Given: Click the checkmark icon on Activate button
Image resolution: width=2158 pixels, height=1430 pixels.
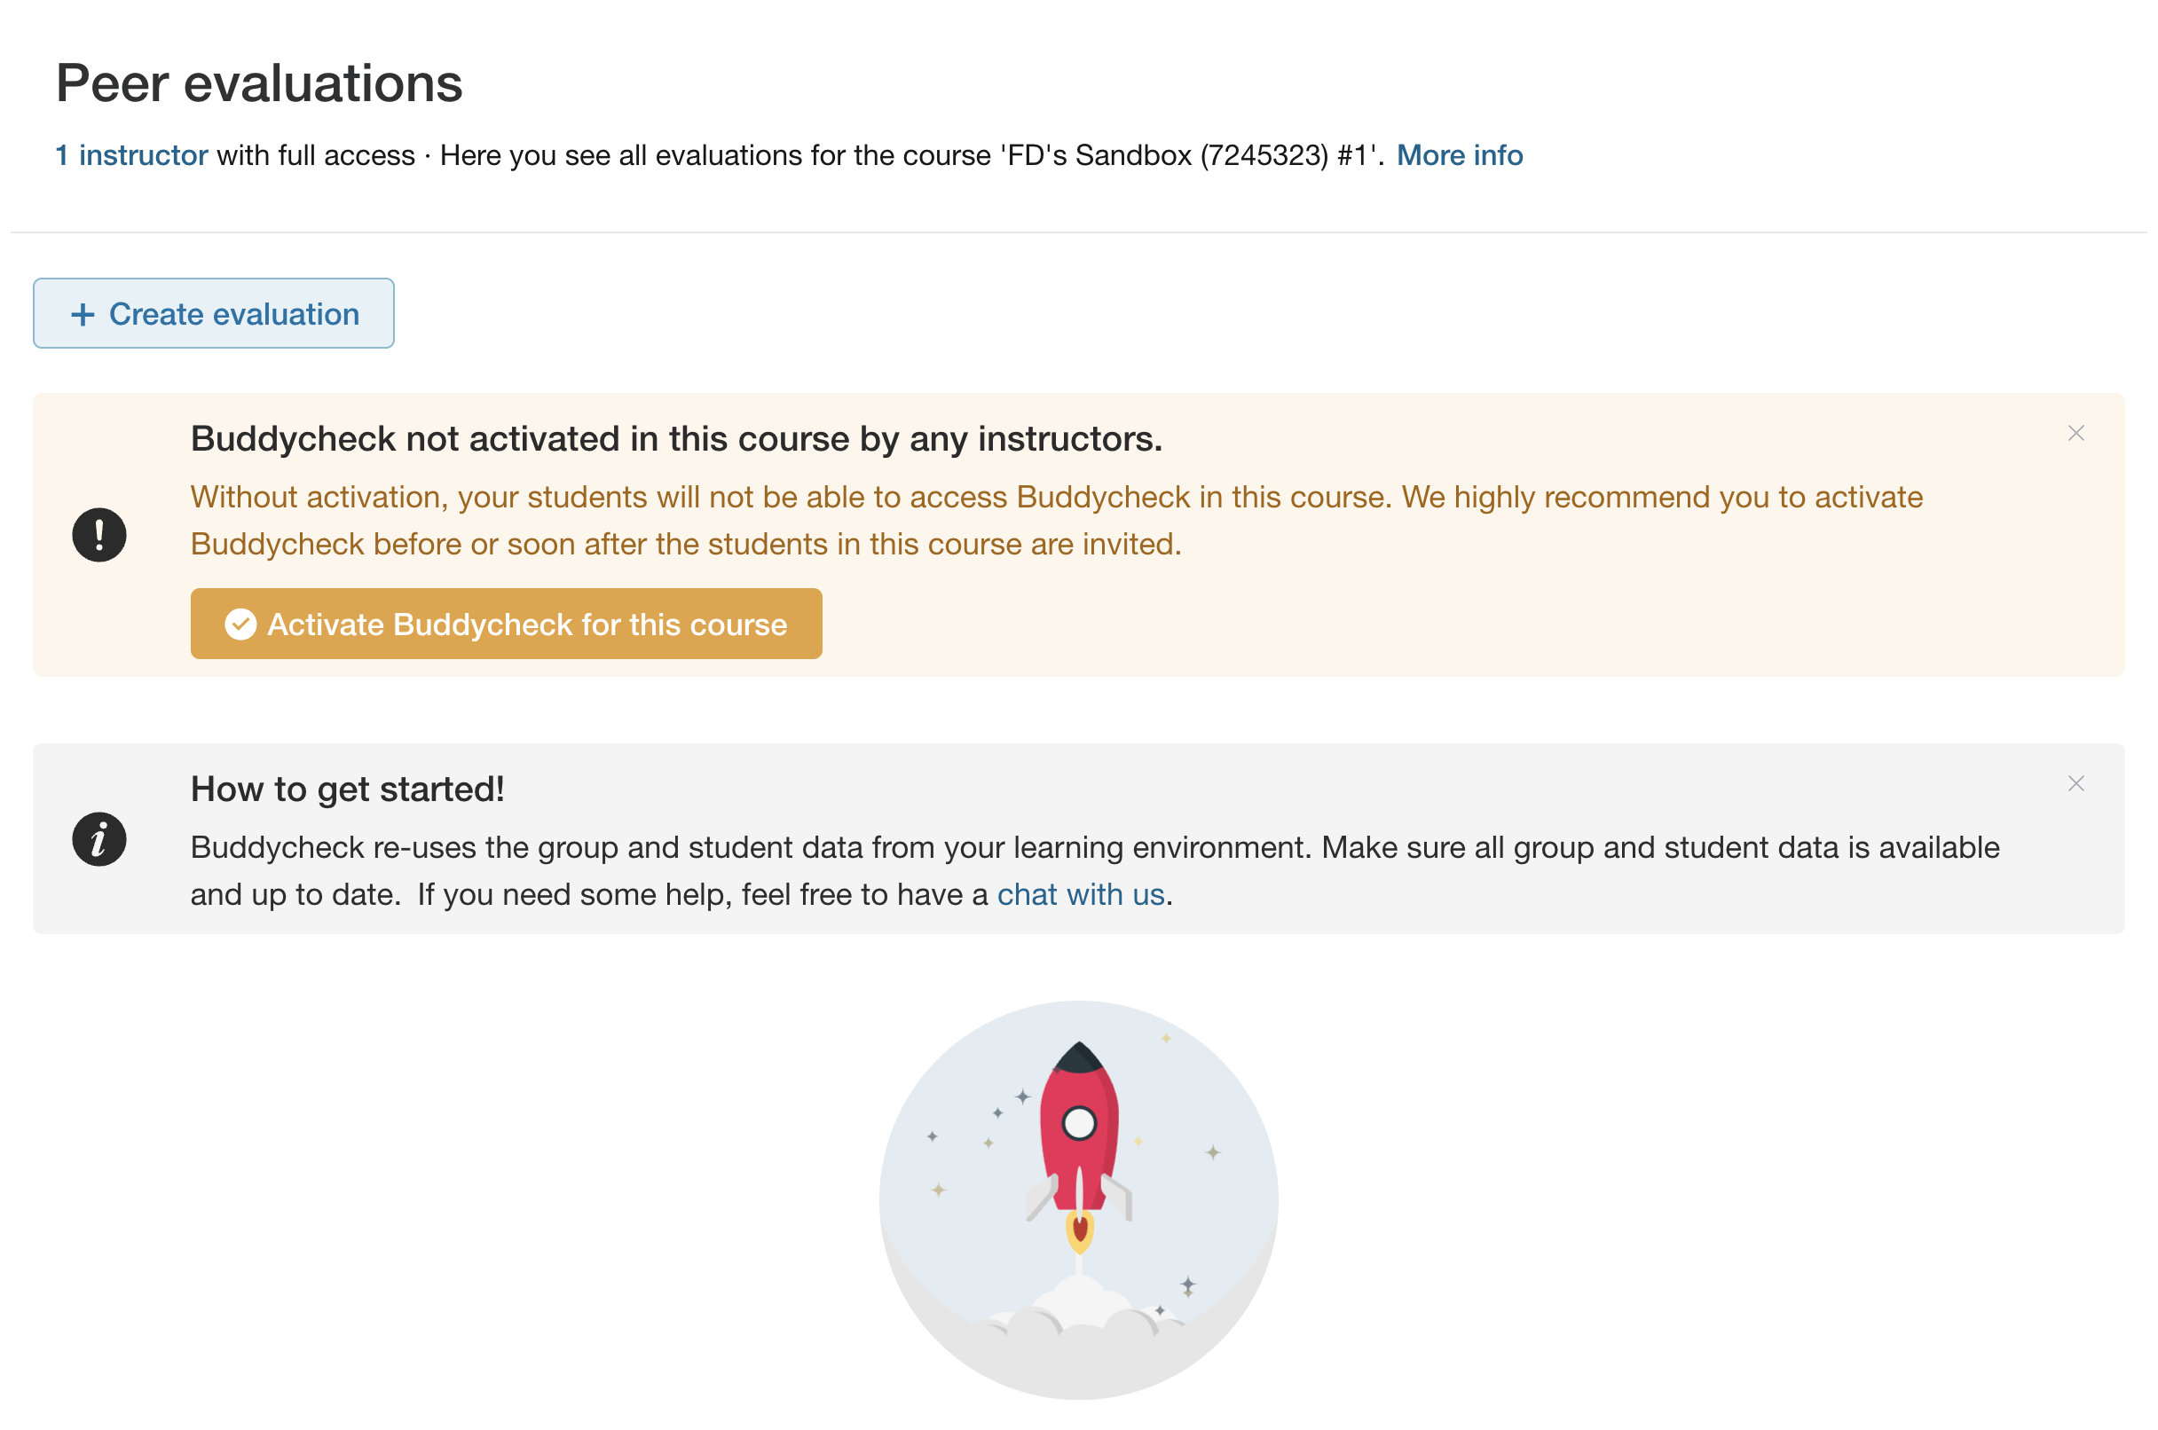Looking at the screenshot, I should (240, 624).
